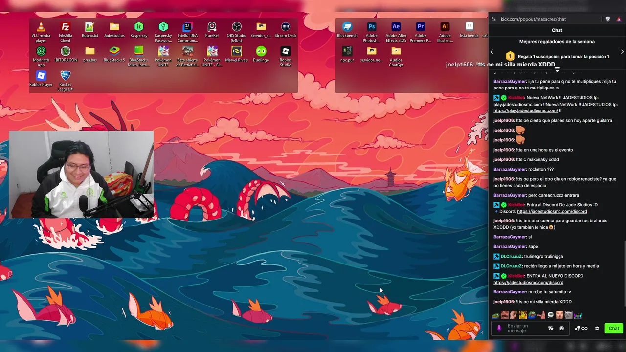626x352 pixels.
Task: Open npc.pur file on desktop
Action: [347, 54]
